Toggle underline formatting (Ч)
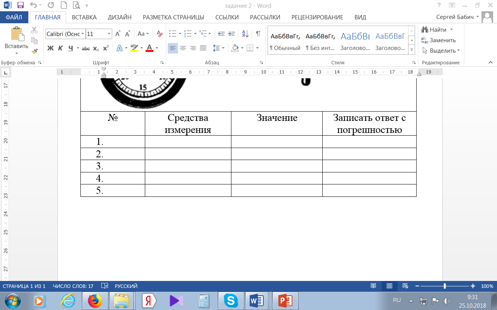497x310 pixels. tap(70, 48)
